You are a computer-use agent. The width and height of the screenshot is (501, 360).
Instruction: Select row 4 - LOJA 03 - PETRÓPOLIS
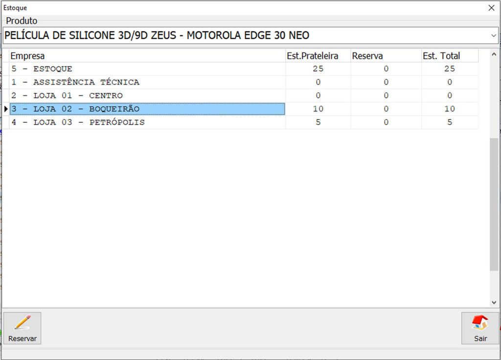[147, 122]
